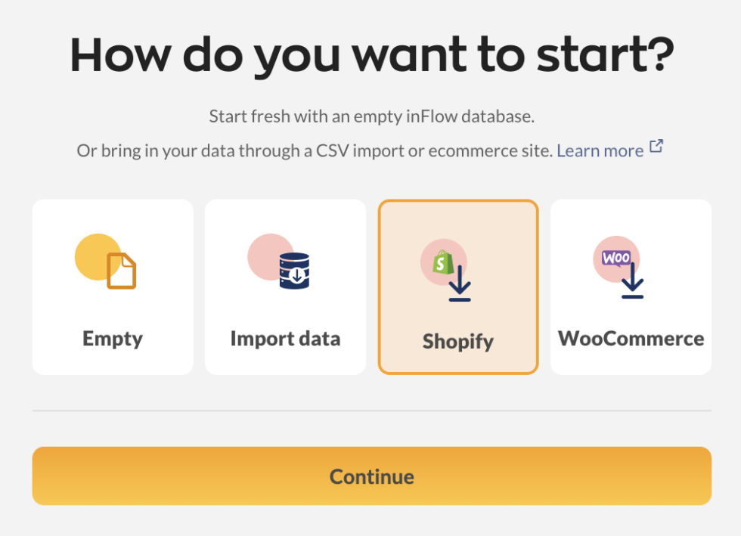Screen dimensions: 741x536
Task: Click the Shopify card label text
Action: 458,341
